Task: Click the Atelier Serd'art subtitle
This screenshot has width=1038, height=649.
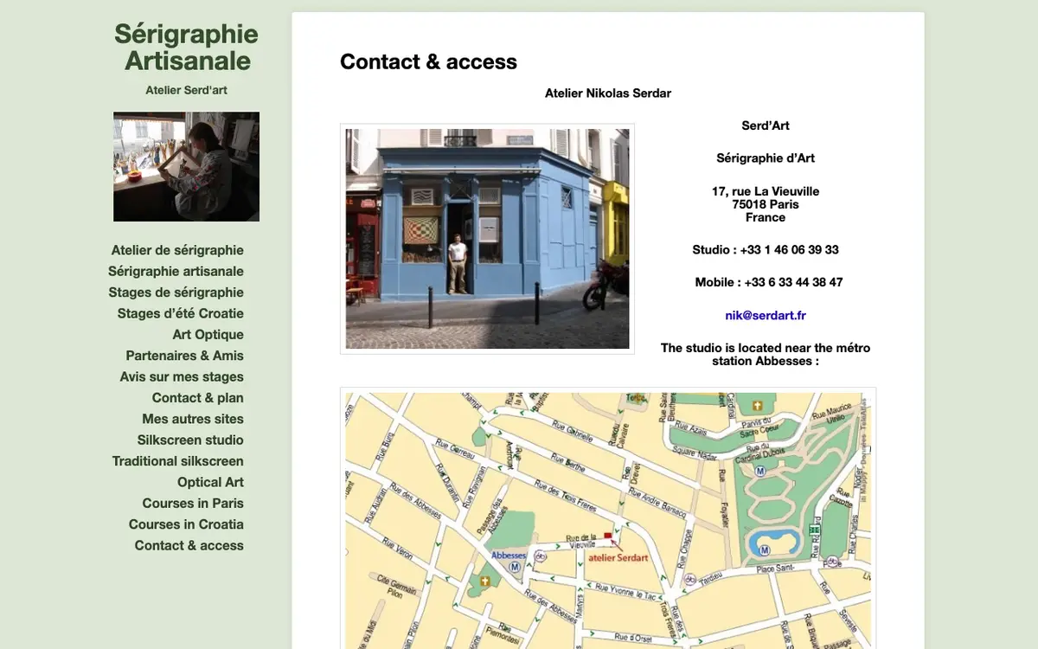Action: pos(186,90)
